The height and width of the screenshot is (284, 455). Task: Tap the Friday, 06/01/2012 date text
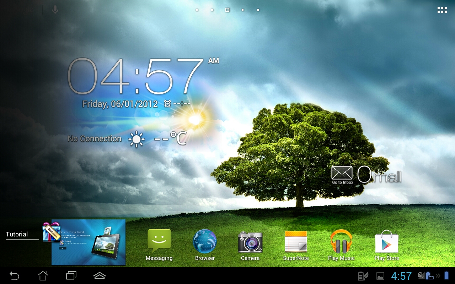[x=120, y=104]
